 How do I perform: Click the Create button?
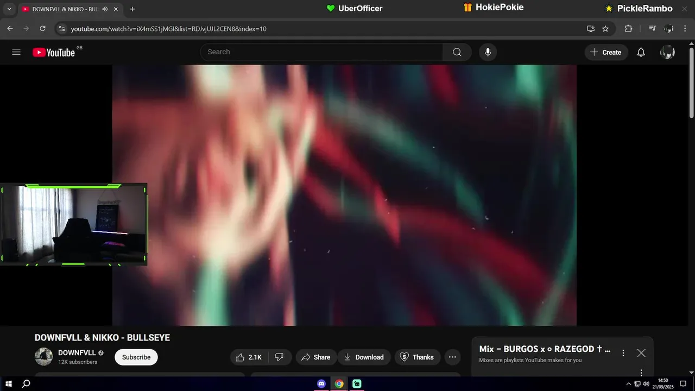(x=606, y=52)
